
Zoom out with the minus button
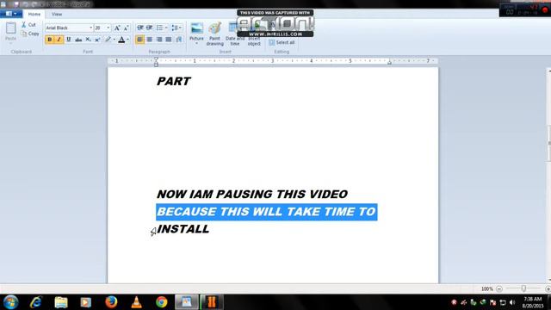499,288
